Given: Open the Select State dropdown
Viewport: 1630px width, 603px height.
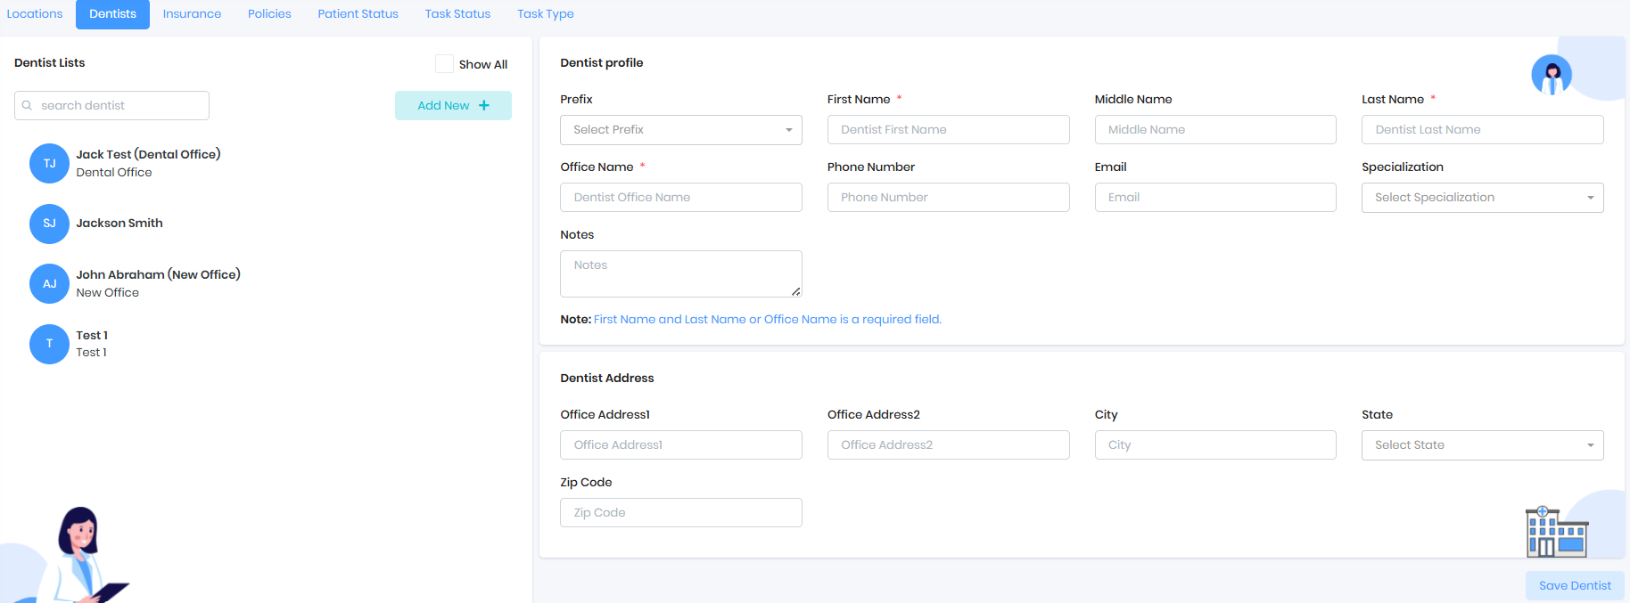Looking at the screenshot, I should [1482, 445].
